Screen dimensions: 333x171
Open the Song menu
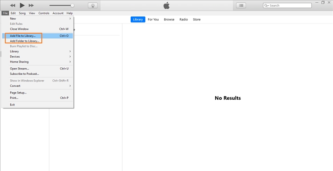22,13
